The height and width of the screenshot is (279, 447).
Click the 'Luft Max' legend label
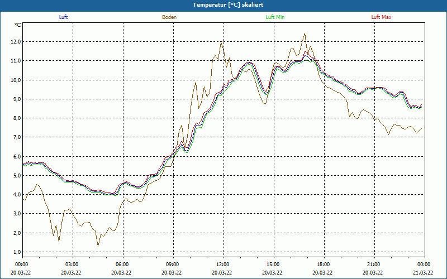pyautogui.click(x=381, y=17)
